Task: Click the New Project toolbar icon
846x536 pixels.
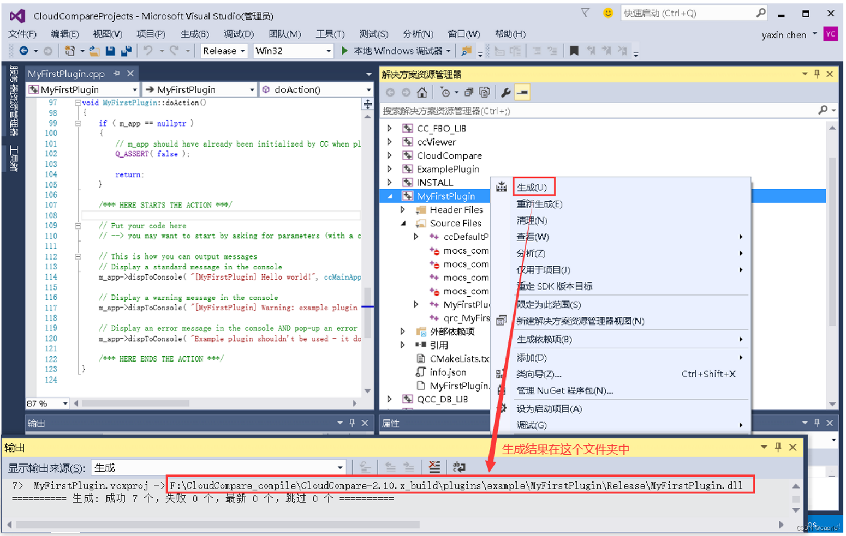Action: [70, 51]
